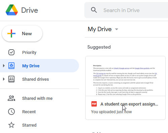Viewport: 168px width, 133px height.
Task: Click the Drive wordmark text
Action: pos(30,10)
